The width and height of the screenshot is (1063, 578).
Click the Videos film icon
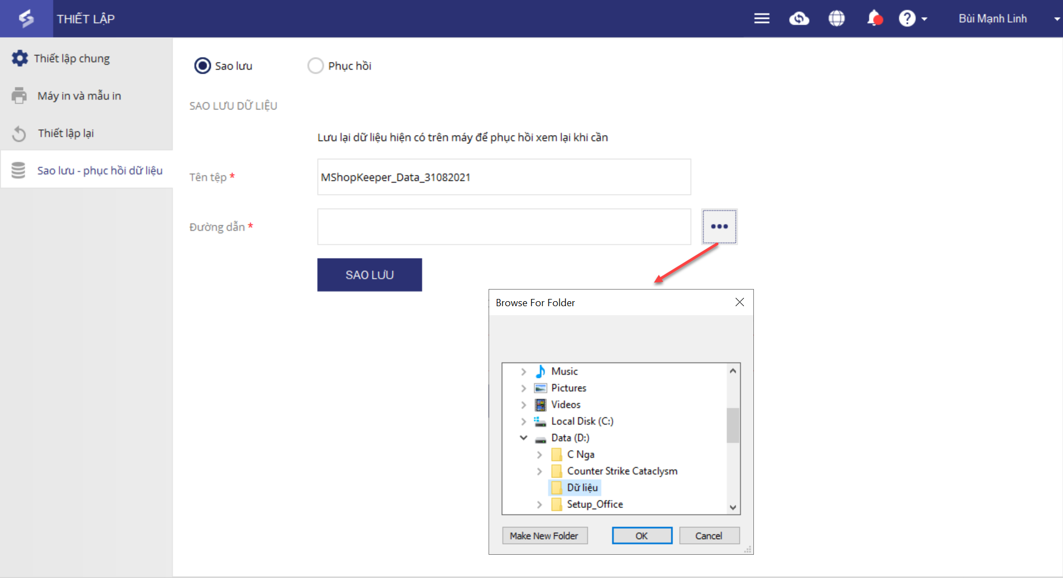point(541,405)
